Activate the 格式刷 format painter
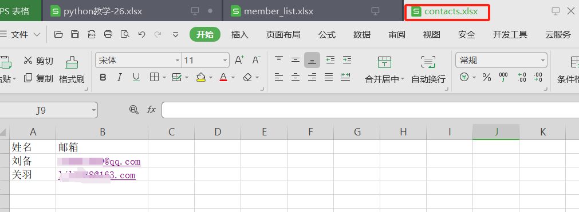Screen dimensions: 579x212 pyautogui.click(x=72, y=70)
